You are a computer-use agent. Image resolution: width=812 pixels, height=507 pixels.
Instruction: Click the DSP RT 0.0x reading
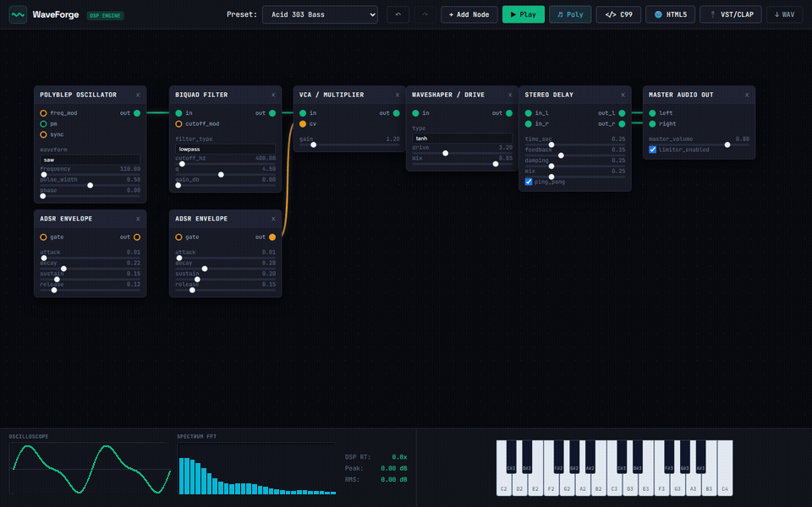point(376,457)
